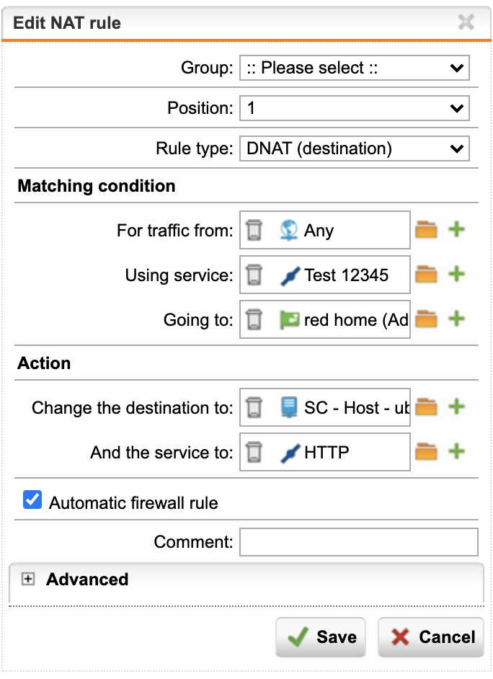The image size is (493, 679).
Task: Open folder browser for traffic source
Action: pyautogui.click(x=426, y=229)
